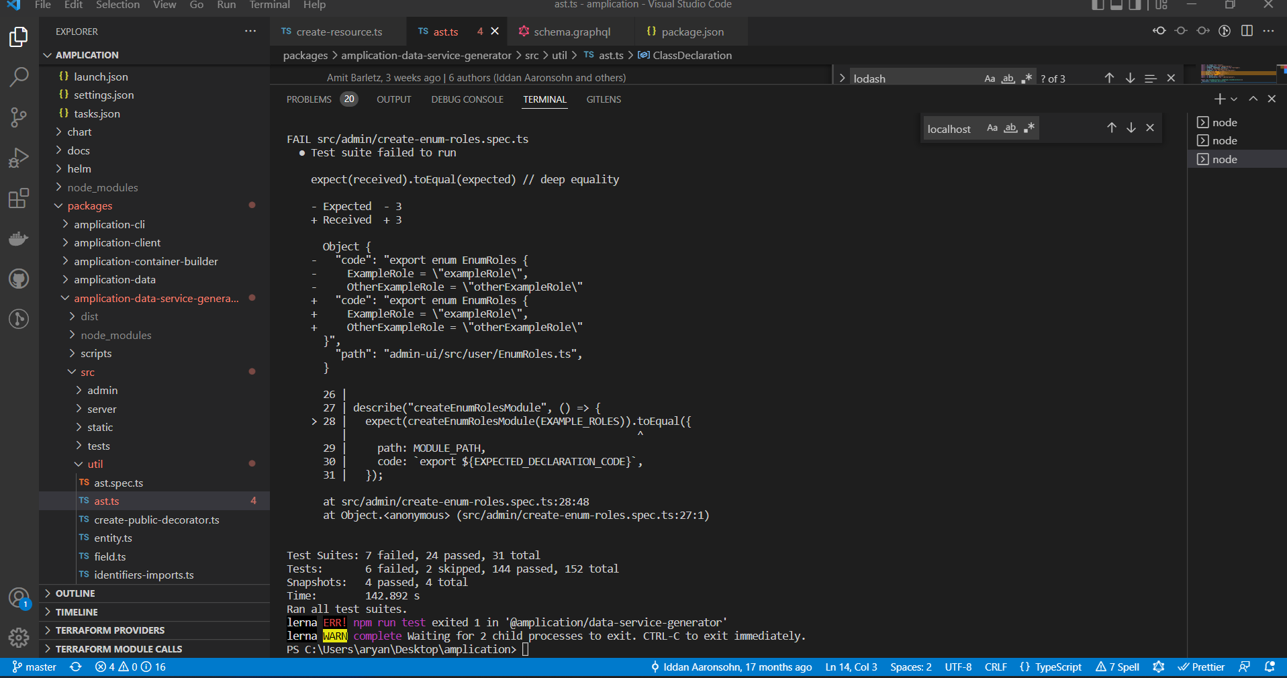The height and width of the screenshot is (678, 1287).
Task: Enable Match Case in the lodash find widget
Action: point(989,78)
